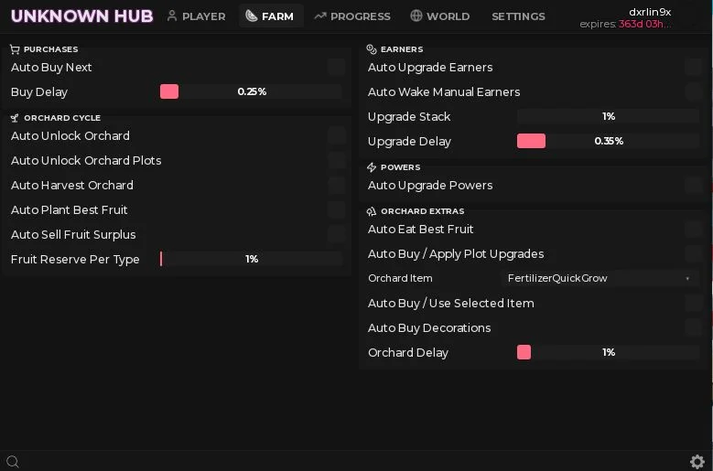
Task: Click the search magnifier icon at bottom
Action: [x=13, y=462]
